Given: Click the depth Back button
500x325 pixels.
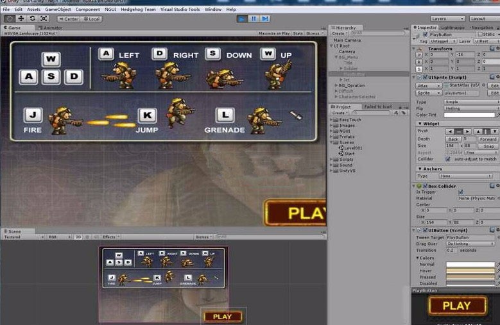Looking at the screenshot, I should 453,139.
